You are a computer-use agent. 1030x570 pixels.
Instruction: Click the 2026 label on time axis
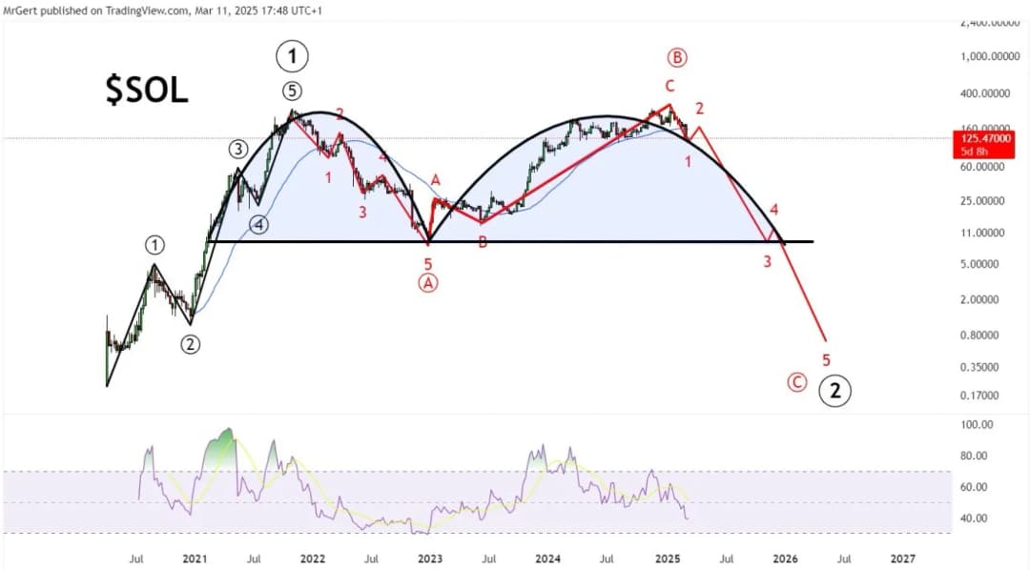point(784,558)
